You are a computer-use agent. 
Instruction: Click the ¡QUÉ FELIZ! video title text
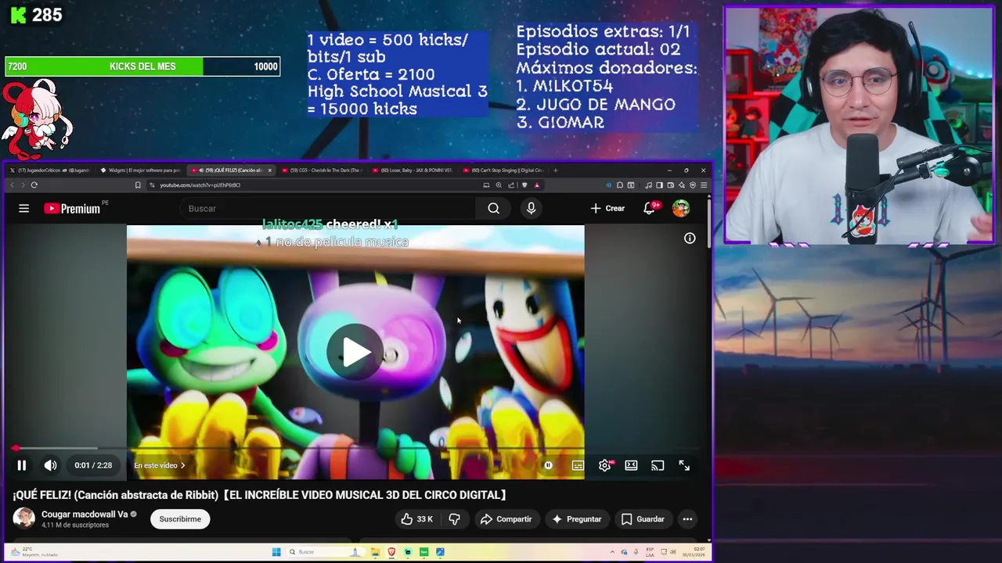click(x=259, y=495)
